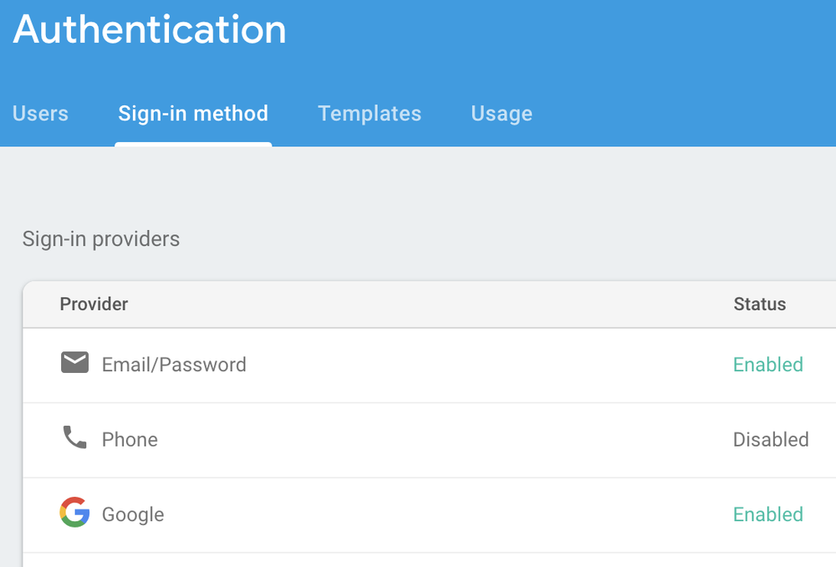The width and height of the screenshot is (836, 567).
Task: Open the Users tab
Action: pos(40,114)
